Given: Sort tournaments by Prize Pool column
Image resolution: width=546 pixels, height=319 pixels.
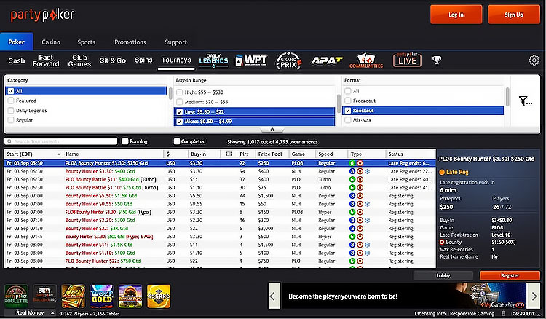Looking at the screenshot, I should [x=272, y=154].
